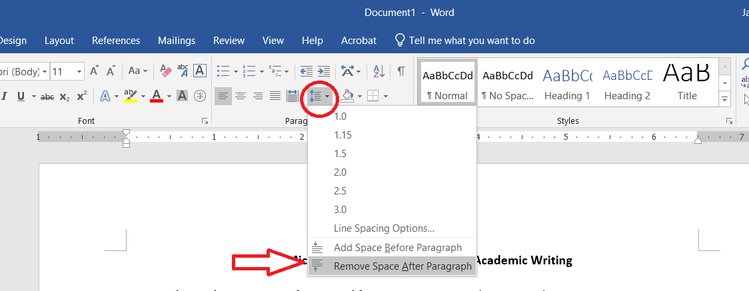The image size is (749, 291).
Task: Expand the Styles gallery more arrow
Action: [x=725, y=99]
